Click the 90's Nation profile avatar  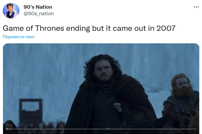[x=11, y=11]
